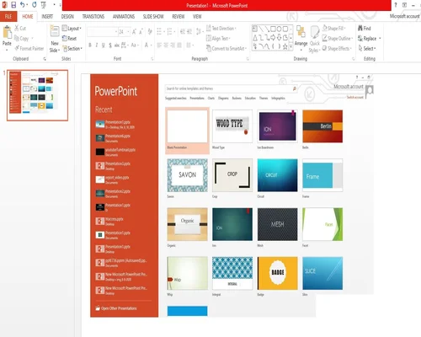Clear all formatting icon

pos(150,31)
